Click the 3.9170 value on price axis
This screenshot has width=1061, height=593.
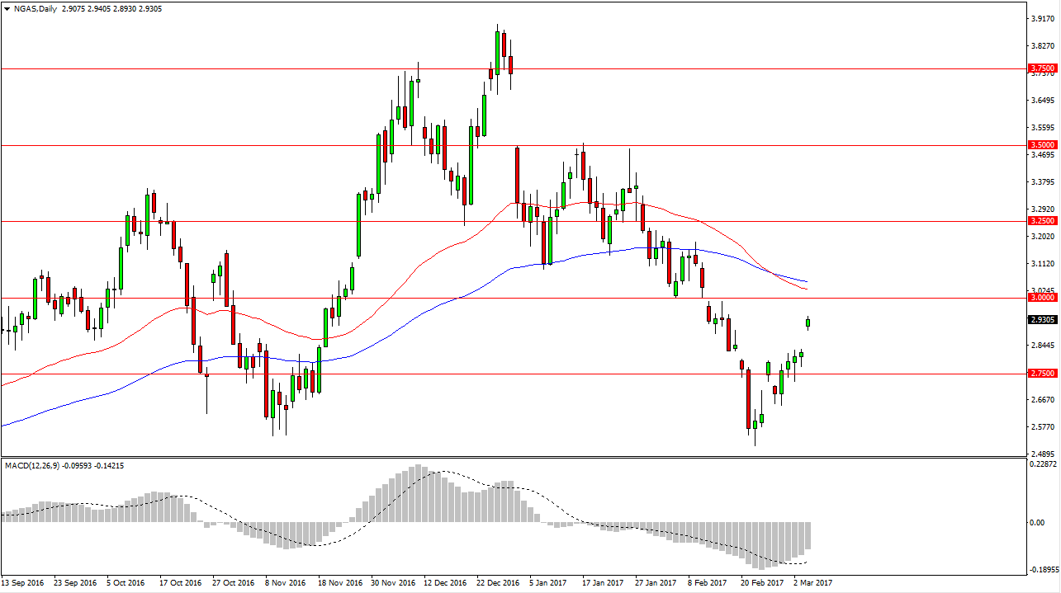tap(1043, 19)
